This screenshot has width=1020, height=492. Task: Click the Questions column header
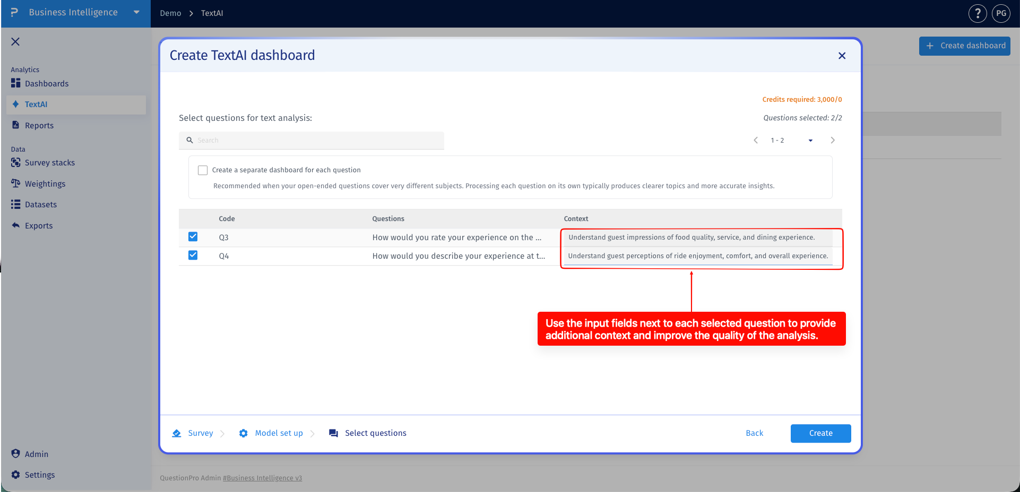coord(388,219)
